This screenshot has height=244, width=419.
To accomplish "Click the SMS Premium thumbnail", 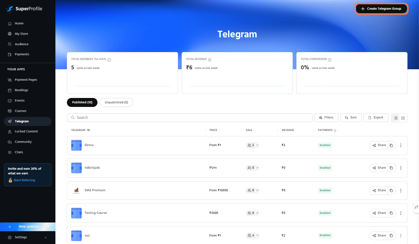I will coord(76,191).
